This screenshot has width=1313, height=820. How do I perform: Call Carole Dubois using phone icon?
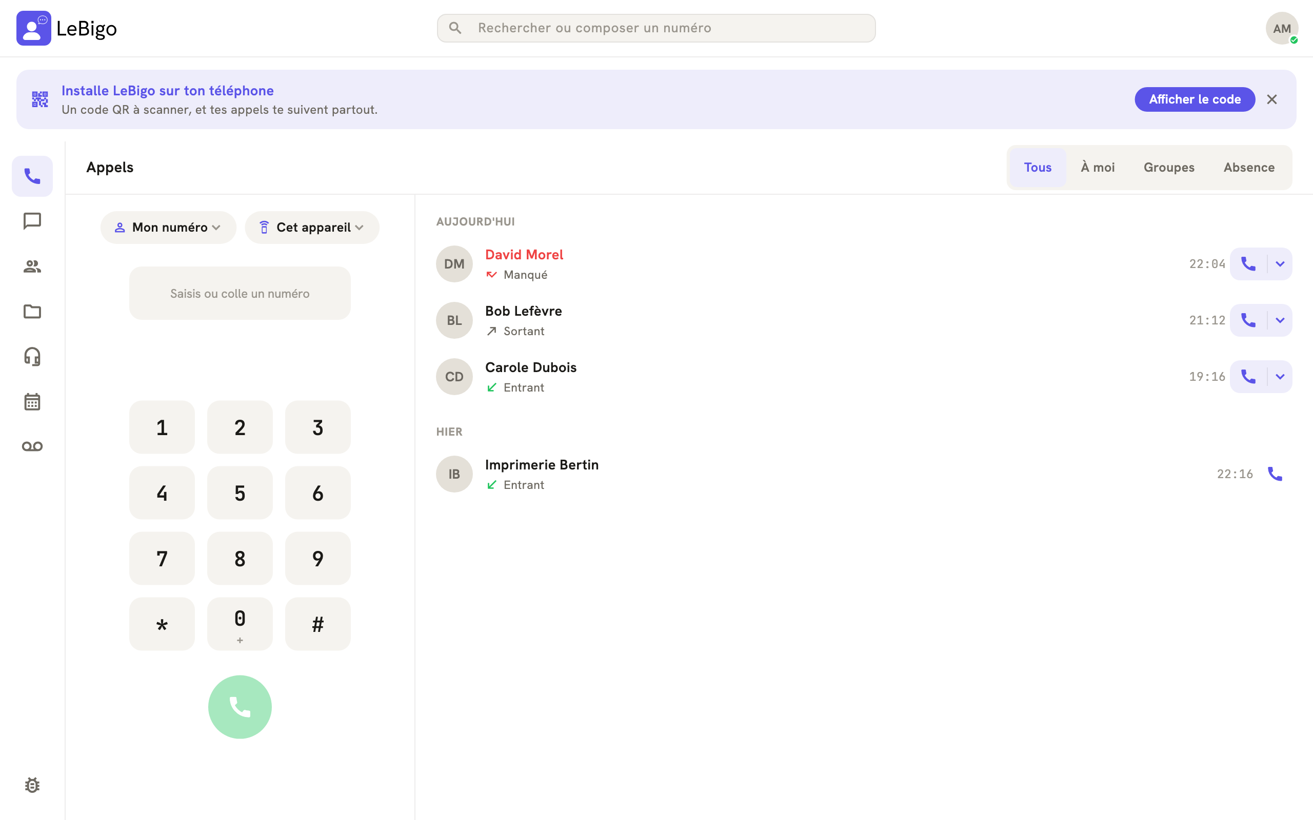click(1248, 377)
